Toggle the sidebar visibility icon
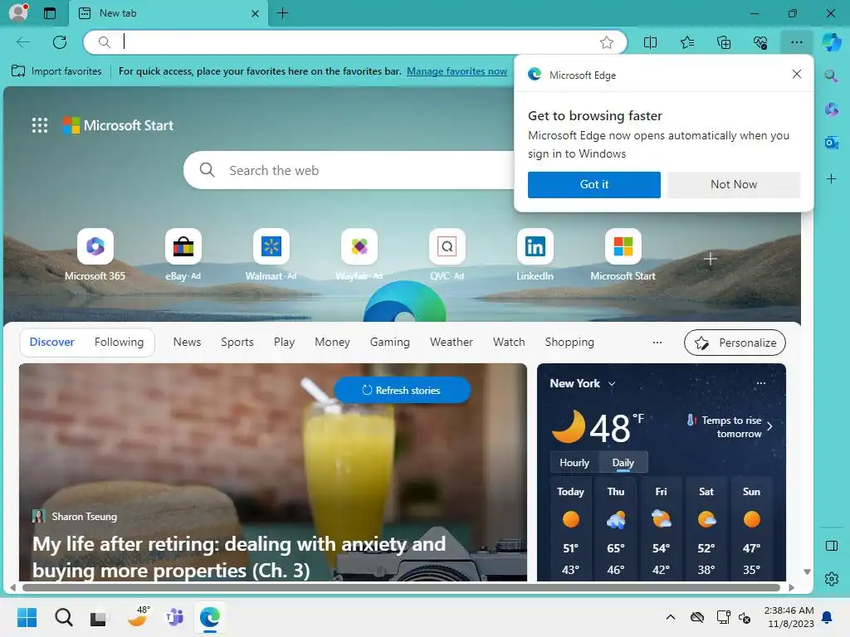This screenshot has height=637, width=850. 831,546
